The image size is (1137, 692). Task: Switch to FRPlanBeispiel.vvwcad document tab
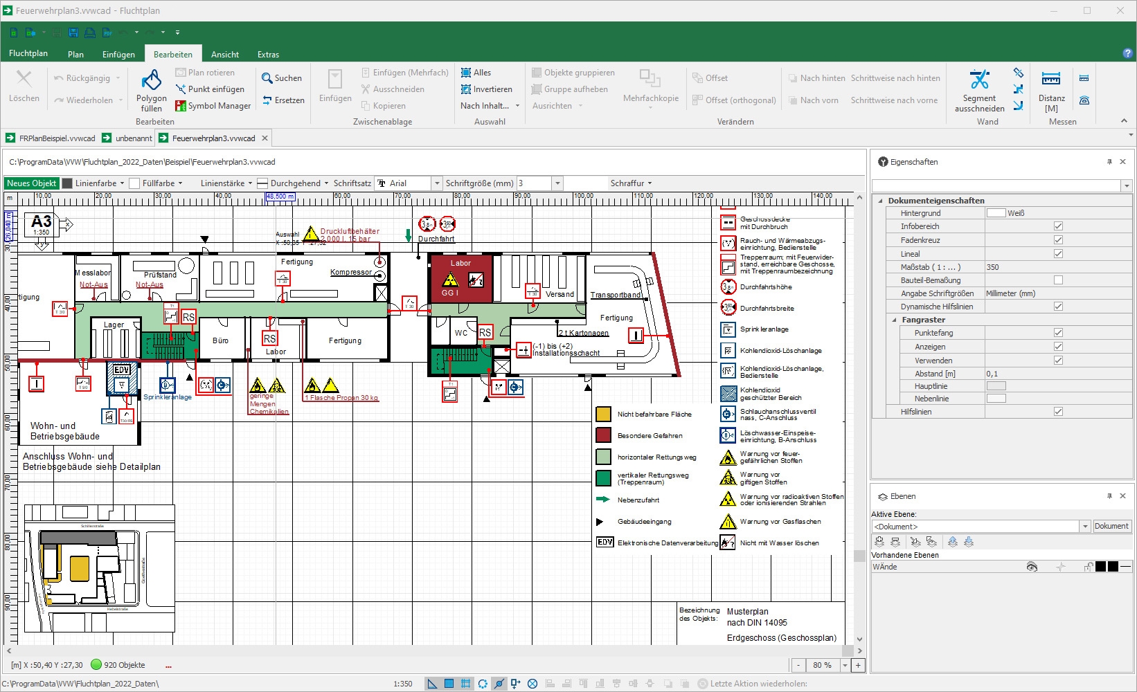click(x=51, y=138)
